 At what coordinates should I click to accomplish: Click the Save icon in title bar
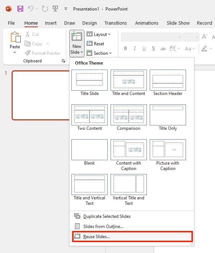[20, 9]
